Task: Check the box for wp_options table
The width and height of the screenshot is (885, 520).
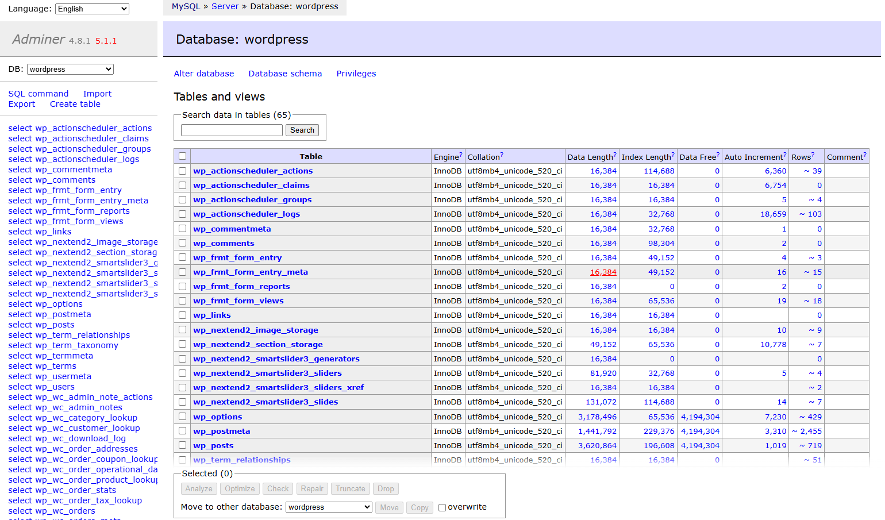Action: pos(183,417)
